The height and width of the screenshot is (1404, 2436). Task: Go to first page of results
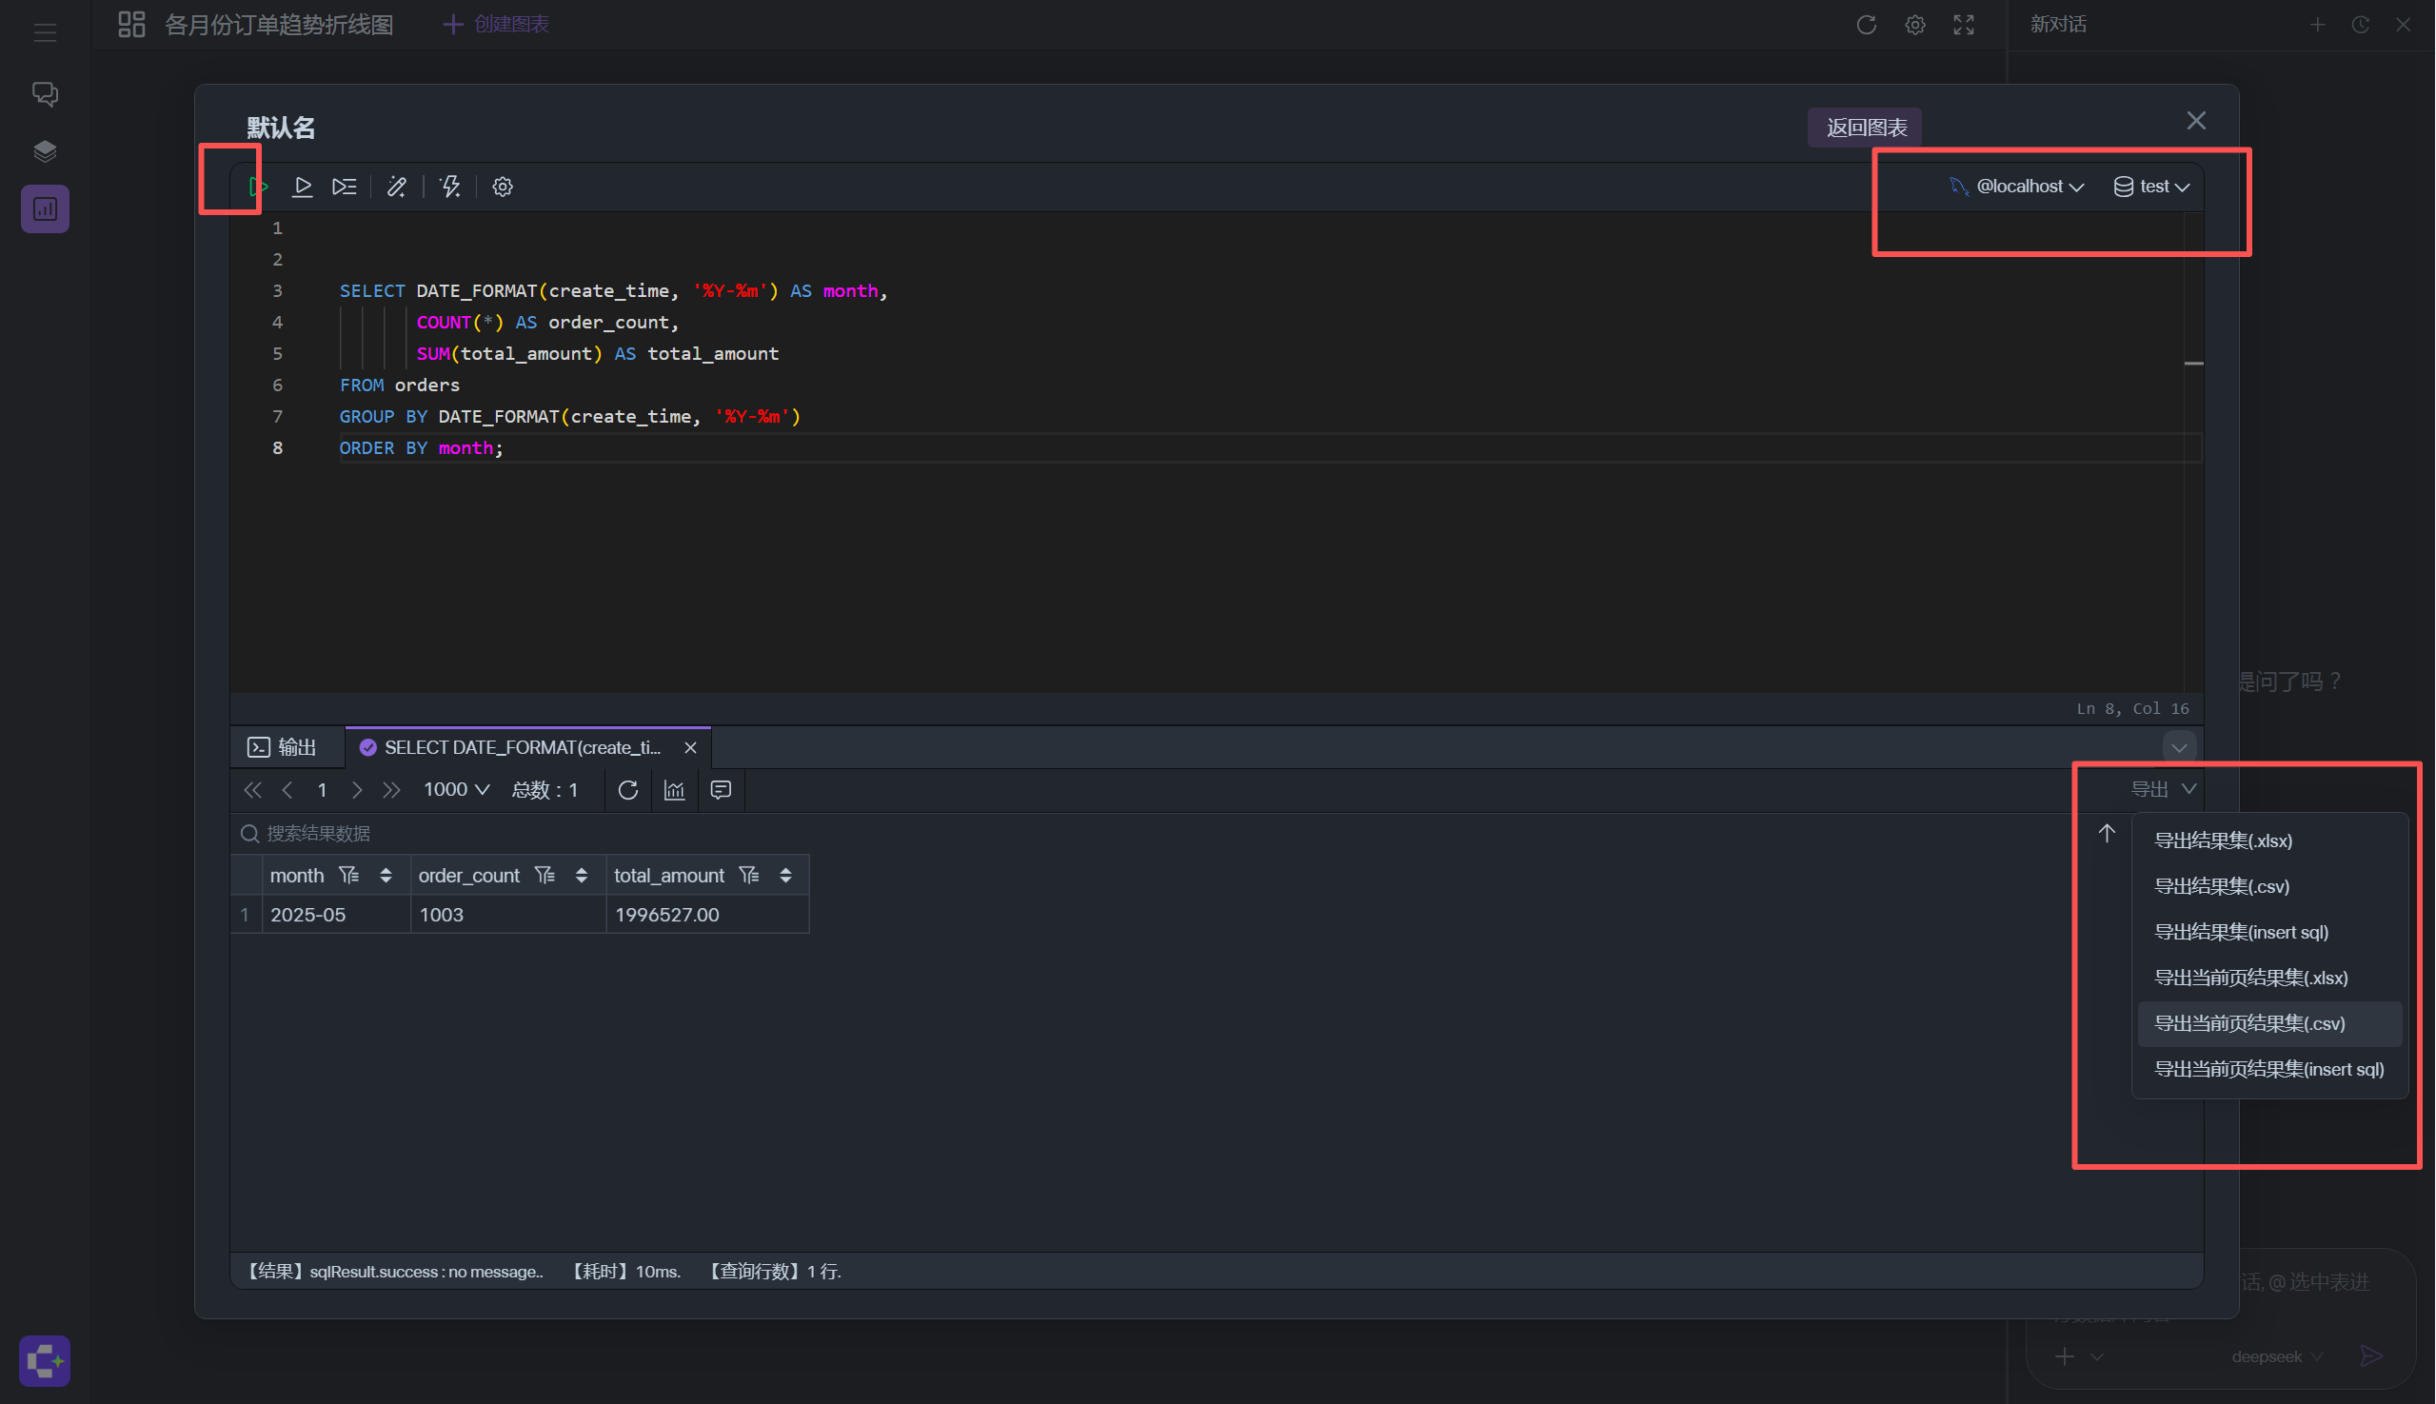point(252,790)
